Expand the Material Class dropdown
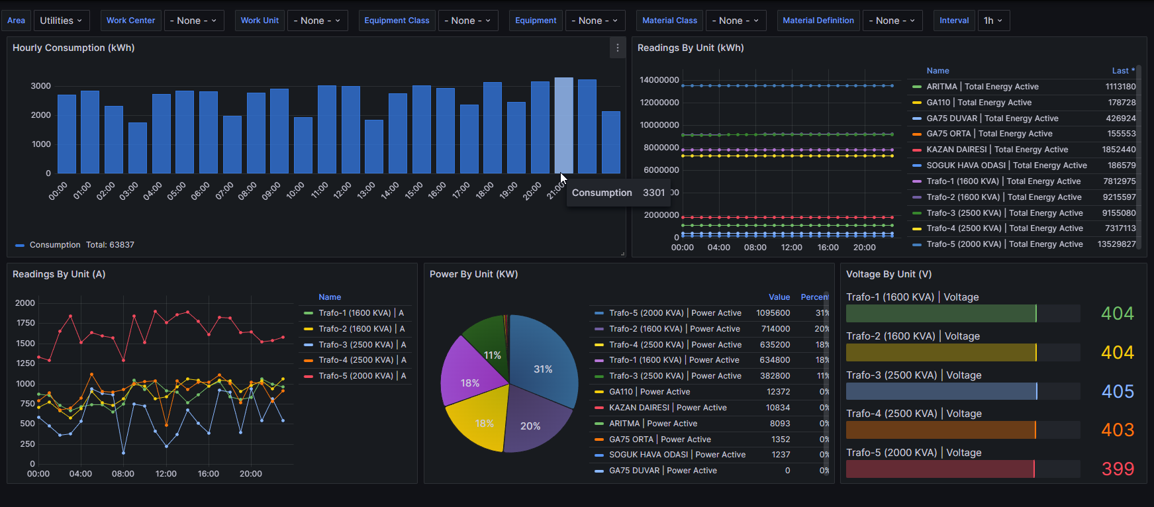Viewport: 1154px width, 507px height. point(736,21)
